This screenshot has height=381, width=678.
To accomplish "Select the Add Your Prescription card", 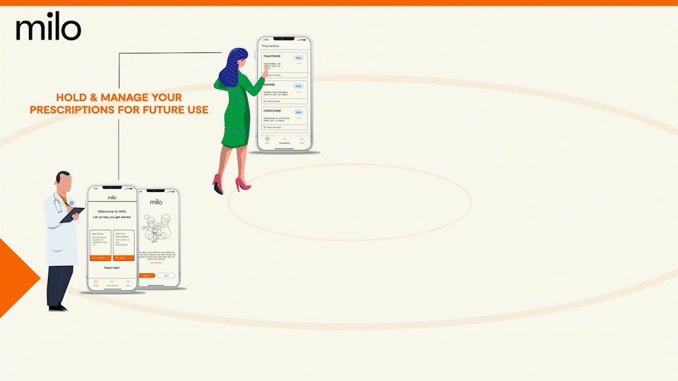I will [x=124, y=245].
